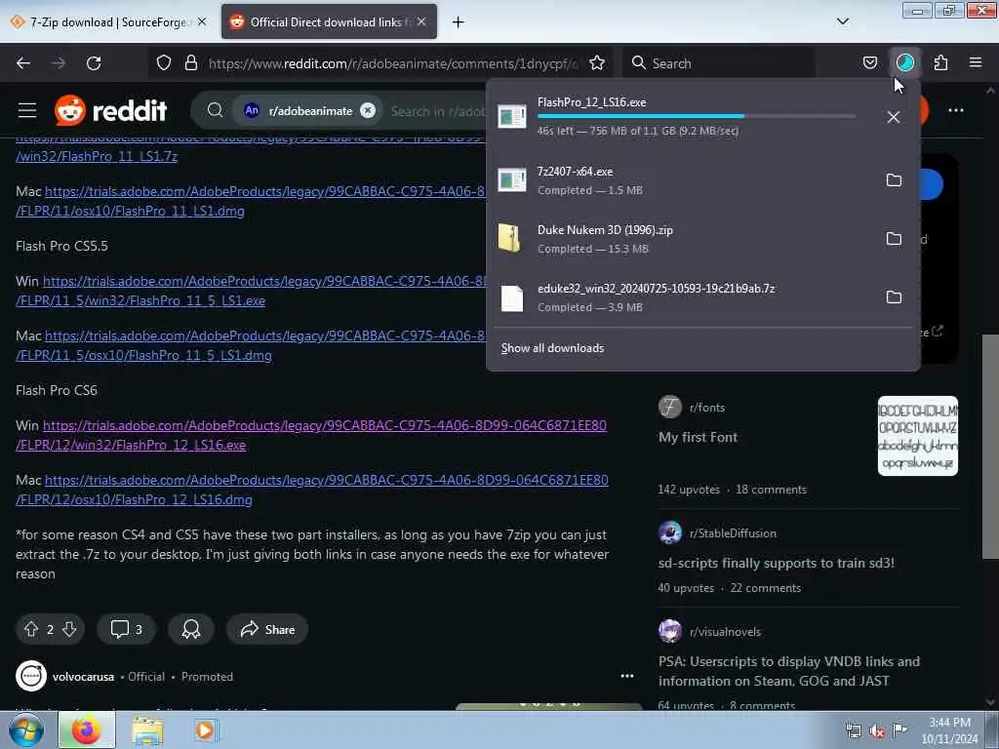Click the downloads progress toolbar icon
Viewport: 999px width, 749px height.
905,63
